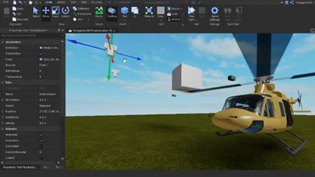315x177 pixels.
Task: Click the Group icon in Edit section
Action: (x=169, y=9)
